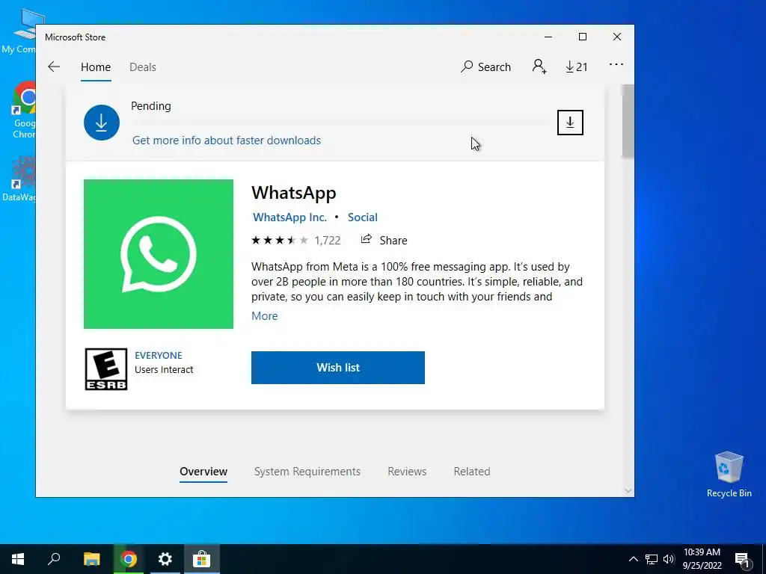766x574 pixels.
Task: Open the clock showing 10:39 AM
Action: [x=702, y=559]
